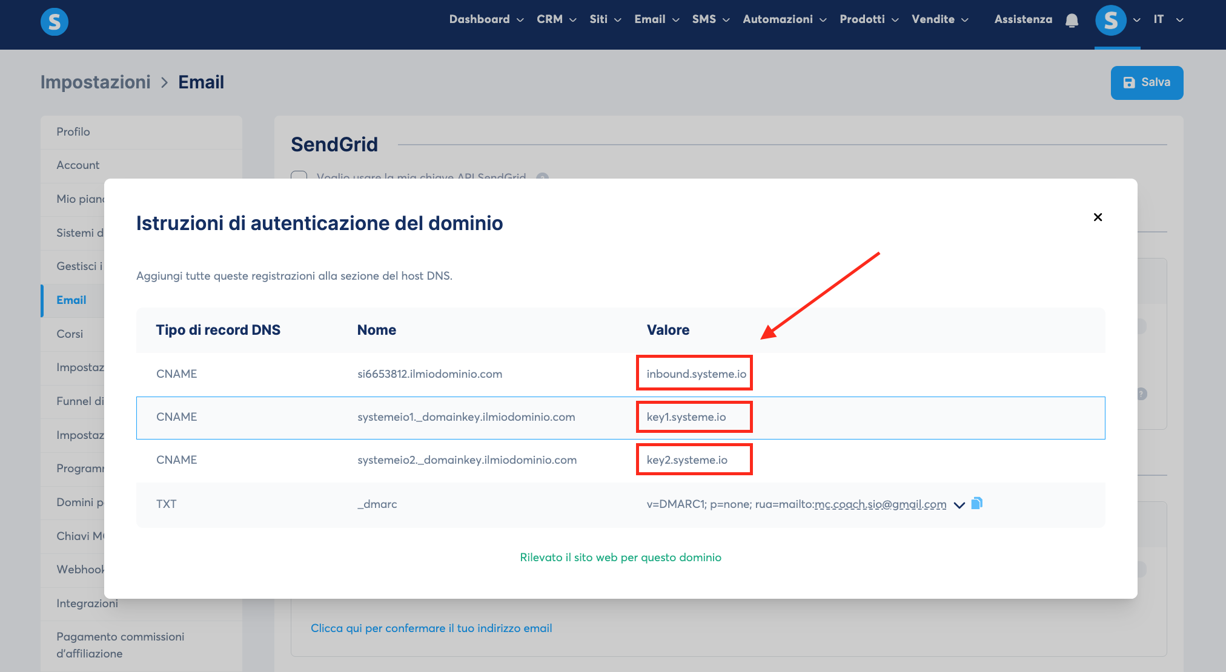The height and width of the screenshot is (672, 1226).
Task: Open the Dashboard dropdown menu
Action: tap(486, 19)
